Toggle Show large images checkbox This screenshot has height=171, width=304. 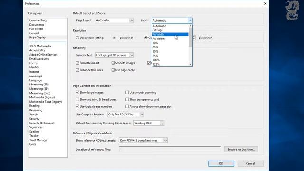pyautogui.click(x=77, y=92)
